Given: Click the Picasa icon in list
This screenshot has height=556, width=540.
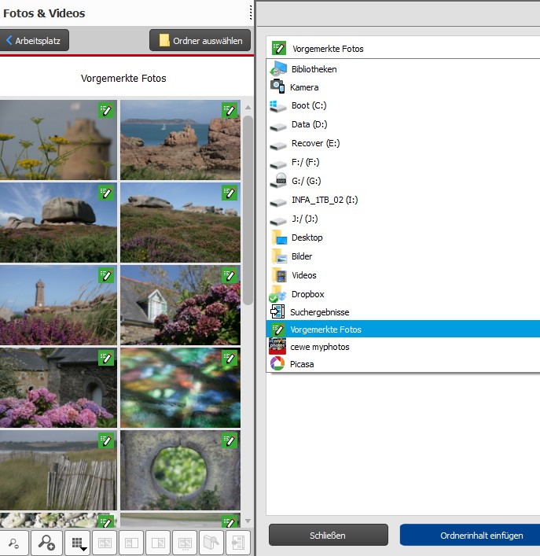Looking at the screenshot, I should [x=277, y=364].
